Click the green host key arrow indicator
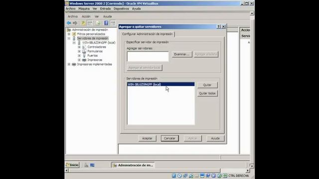The image size is (319, 179). pos(225,176)
